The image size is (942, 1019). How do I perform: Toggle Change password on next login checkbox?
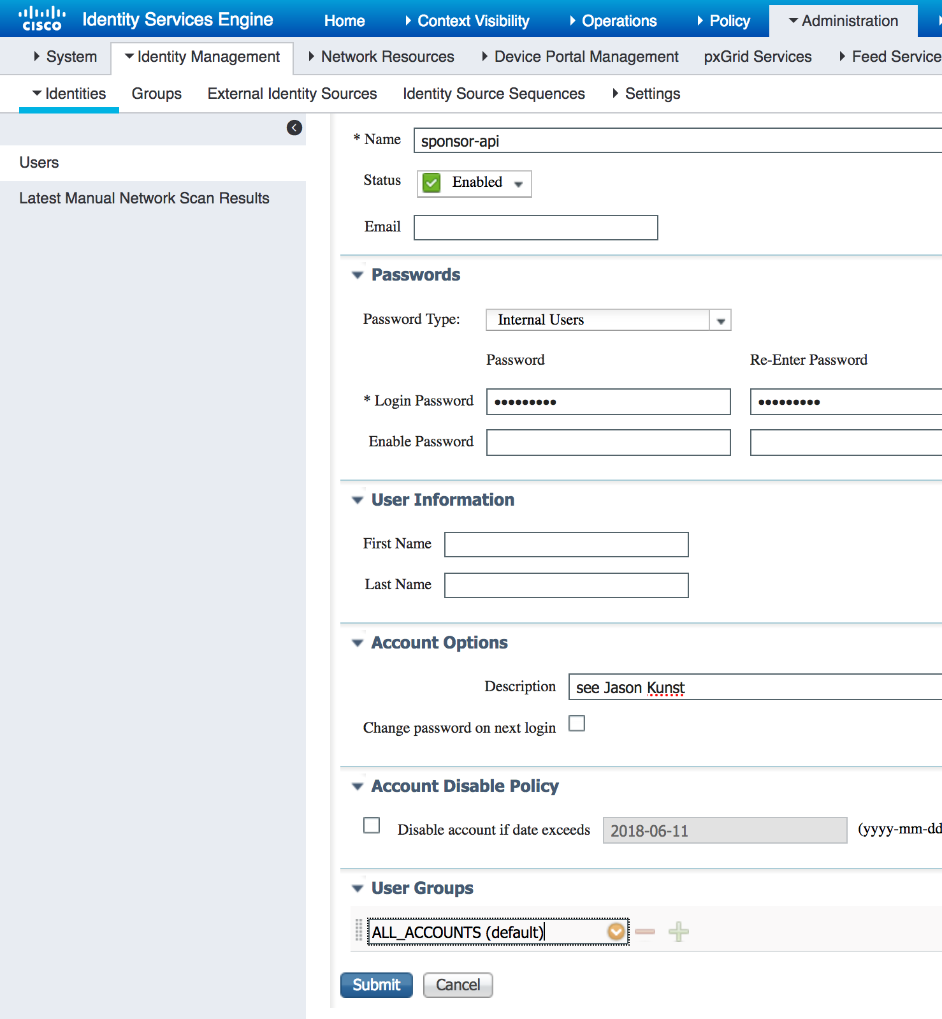click(x=577, y=723)
